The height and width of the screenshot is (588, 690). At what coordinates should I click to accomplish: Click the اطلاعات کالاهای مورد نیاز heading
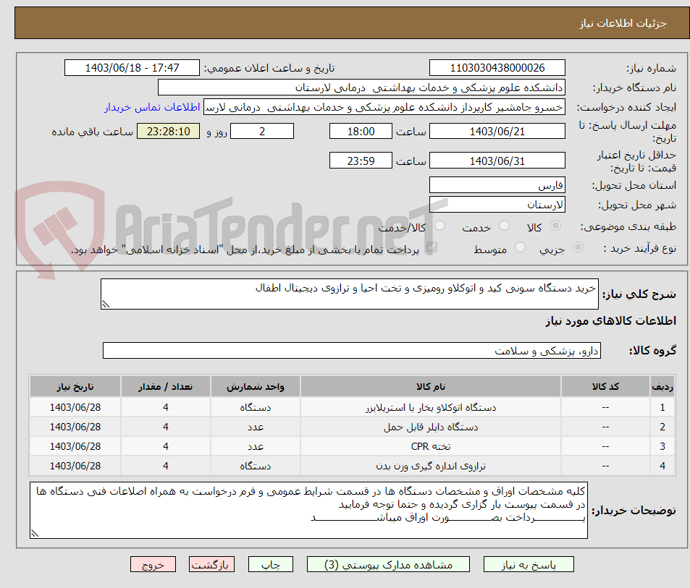pos(611,321)
